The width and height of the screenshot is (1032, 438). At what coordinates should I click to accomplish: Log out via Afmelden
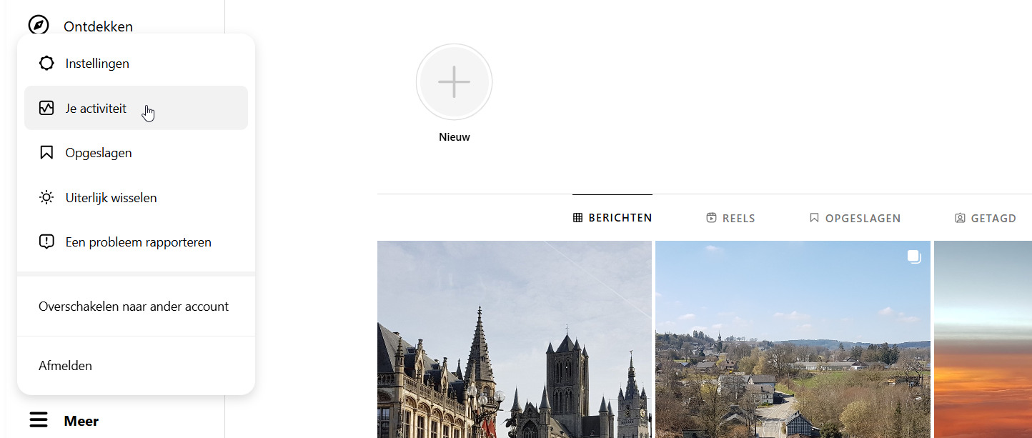pos(65,366)
